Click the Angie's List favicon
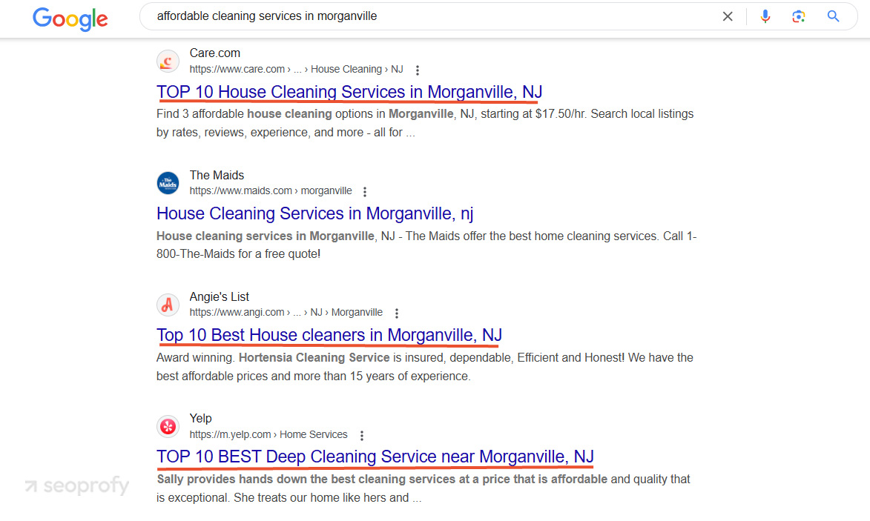Image resolution: width=870 pixels, height=521 pixels. (168, 305)
